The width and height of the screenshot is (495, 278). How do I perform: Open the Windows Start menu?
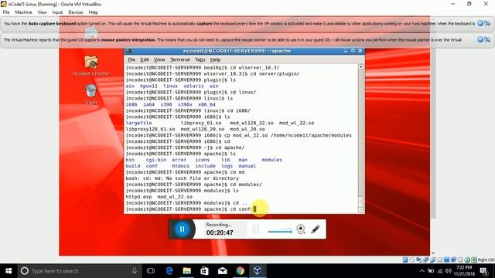(9, 271)
